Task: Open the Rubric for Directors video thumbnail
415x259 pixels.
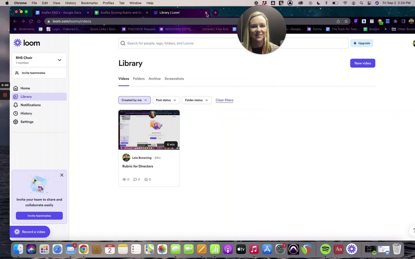Action: 149,130
